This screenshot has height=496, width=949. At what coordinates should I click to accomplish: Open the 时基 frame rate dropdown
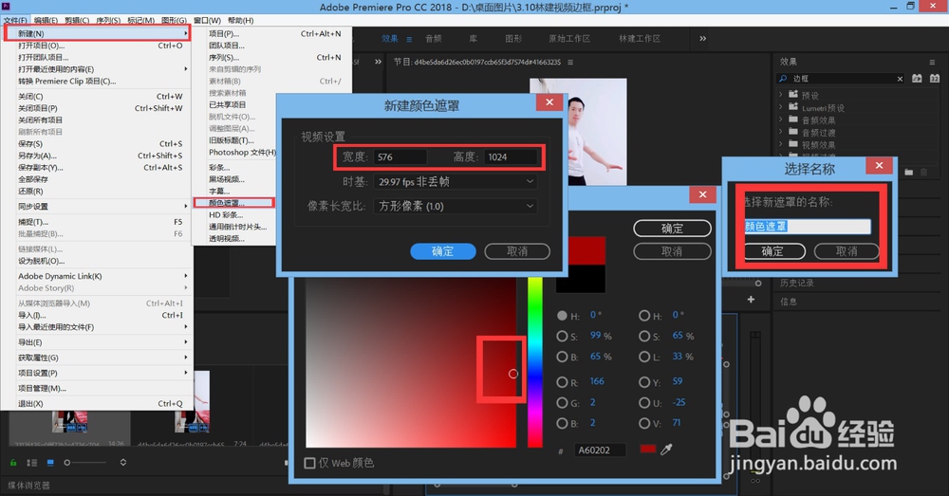click(456, 181)
